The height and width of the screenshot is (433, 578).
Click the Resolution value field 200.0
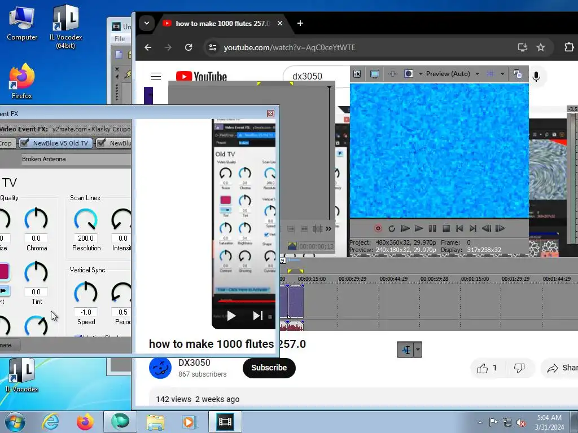(86, 238)
